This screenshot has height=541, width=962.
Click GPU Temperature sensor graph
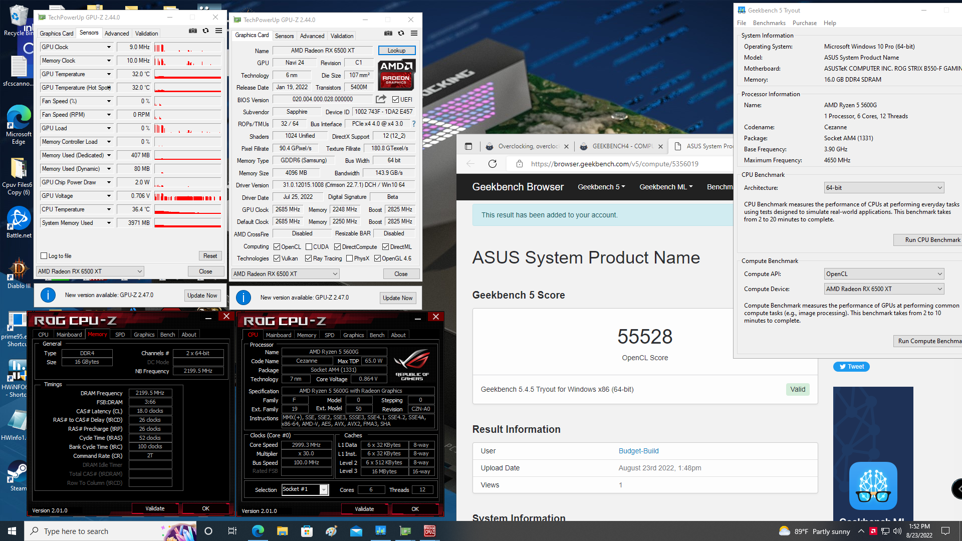pyautogui.click(x=188, y=74)
